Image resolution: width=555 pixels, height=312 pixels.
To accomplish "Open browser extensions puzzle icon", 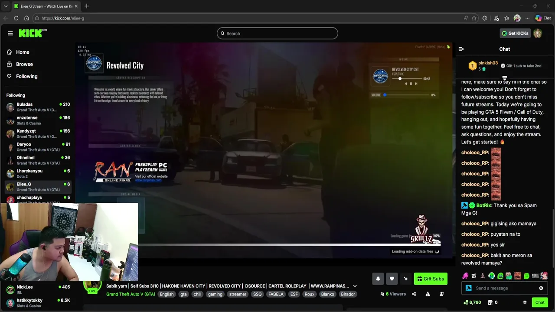I will click(485, 18).
